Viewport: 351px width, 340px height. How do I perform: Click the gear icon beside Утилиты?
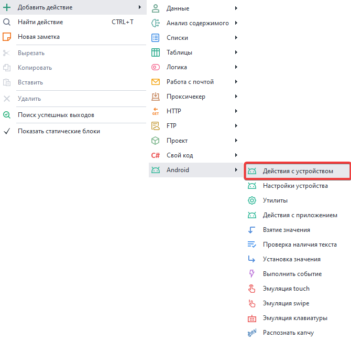tap(252, 200)
